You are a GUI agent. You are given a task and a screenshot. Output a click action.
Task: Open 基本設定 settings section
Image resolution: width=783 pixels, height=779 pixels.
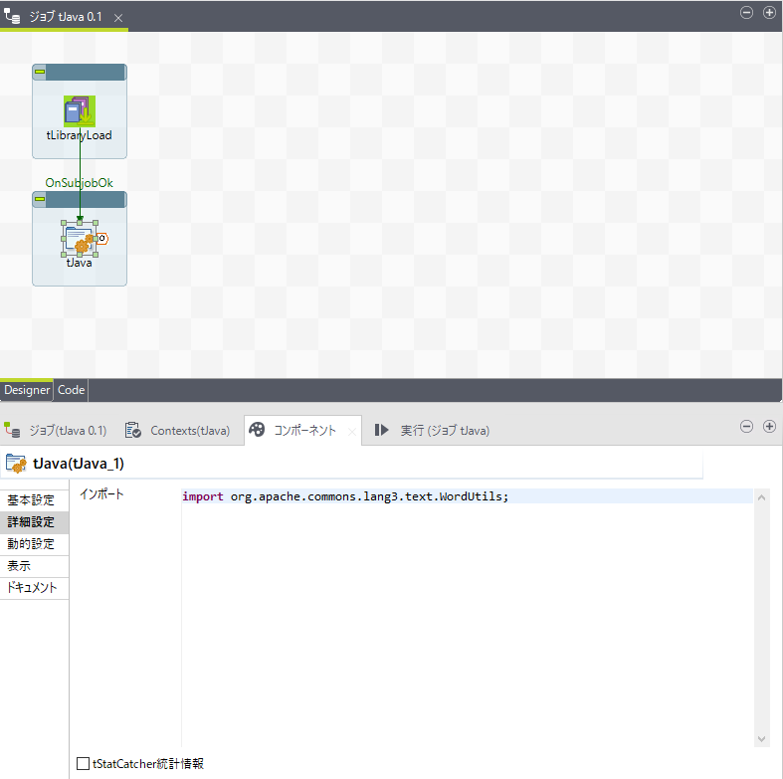[x=31, y=500]
